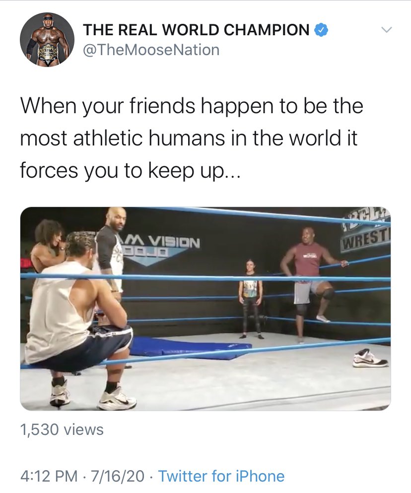
Task: Click the blue crash mat in the video
Action: pyautogui.click(x=189, y=348)
